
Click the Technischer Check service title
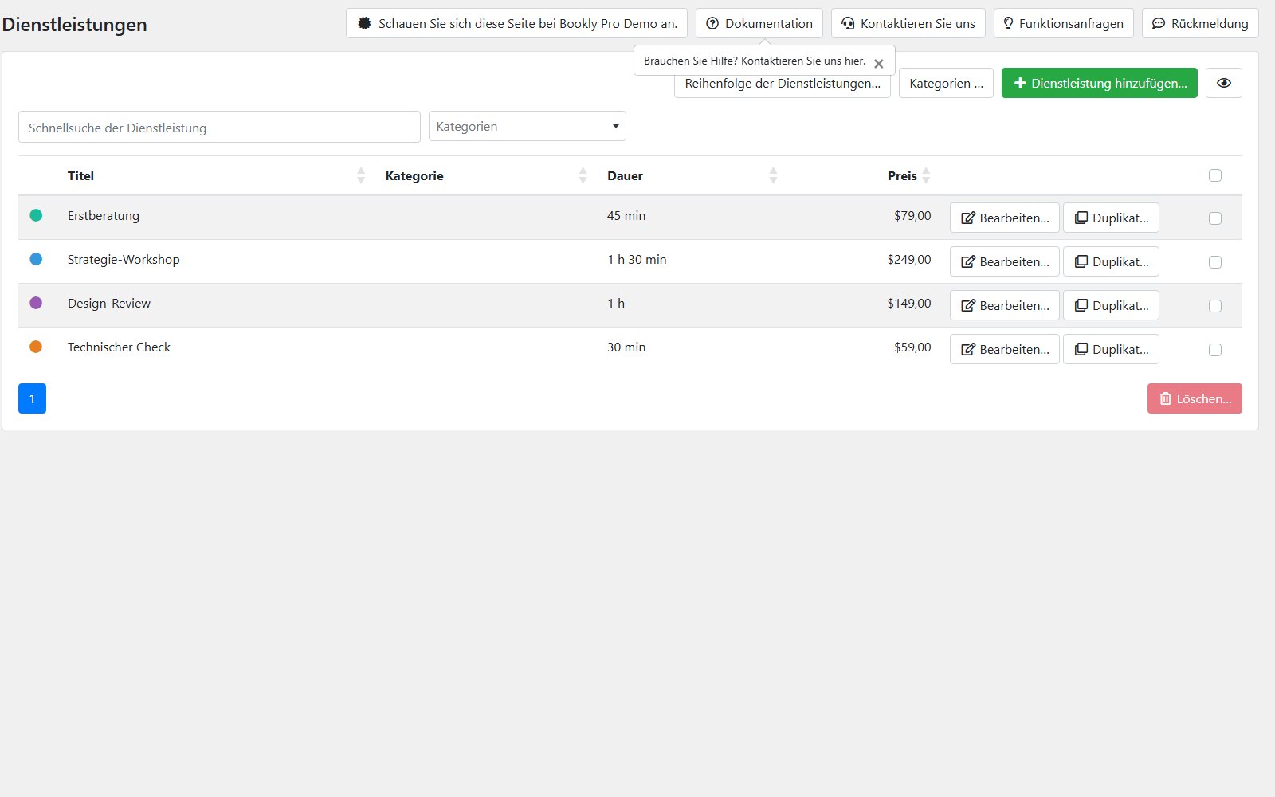pos(119,347)
